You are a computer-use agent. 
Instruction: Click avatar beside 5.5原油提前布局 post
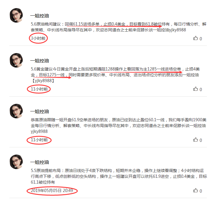pyautogui.click(x=16, y=162)
